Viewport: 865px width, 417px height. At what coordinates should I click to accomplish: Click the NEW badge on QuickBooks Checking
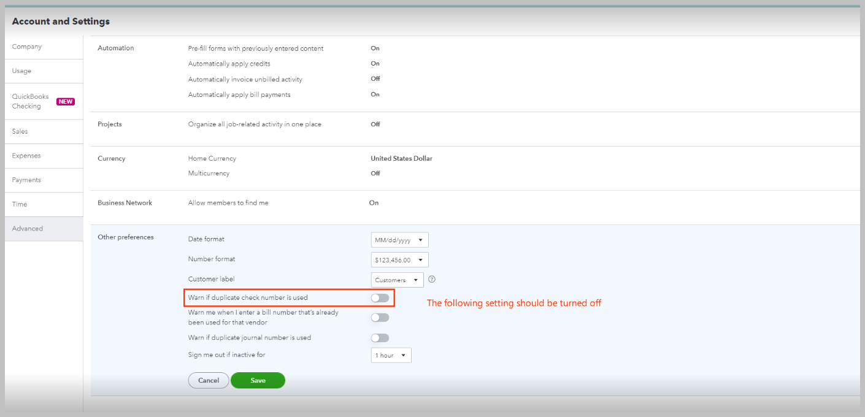[66, 102]
